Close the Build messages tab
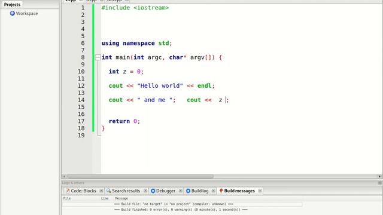383x215 pixels. point(260,191)
